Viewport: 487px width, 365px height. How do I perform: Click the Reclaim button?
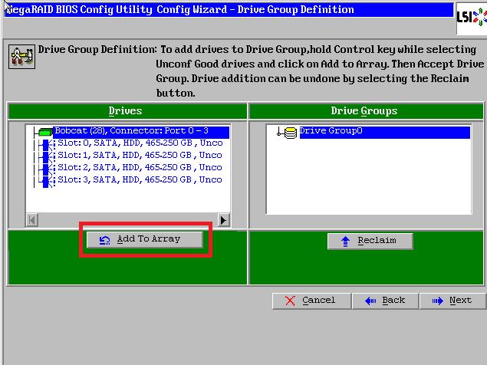coord(370,241)
